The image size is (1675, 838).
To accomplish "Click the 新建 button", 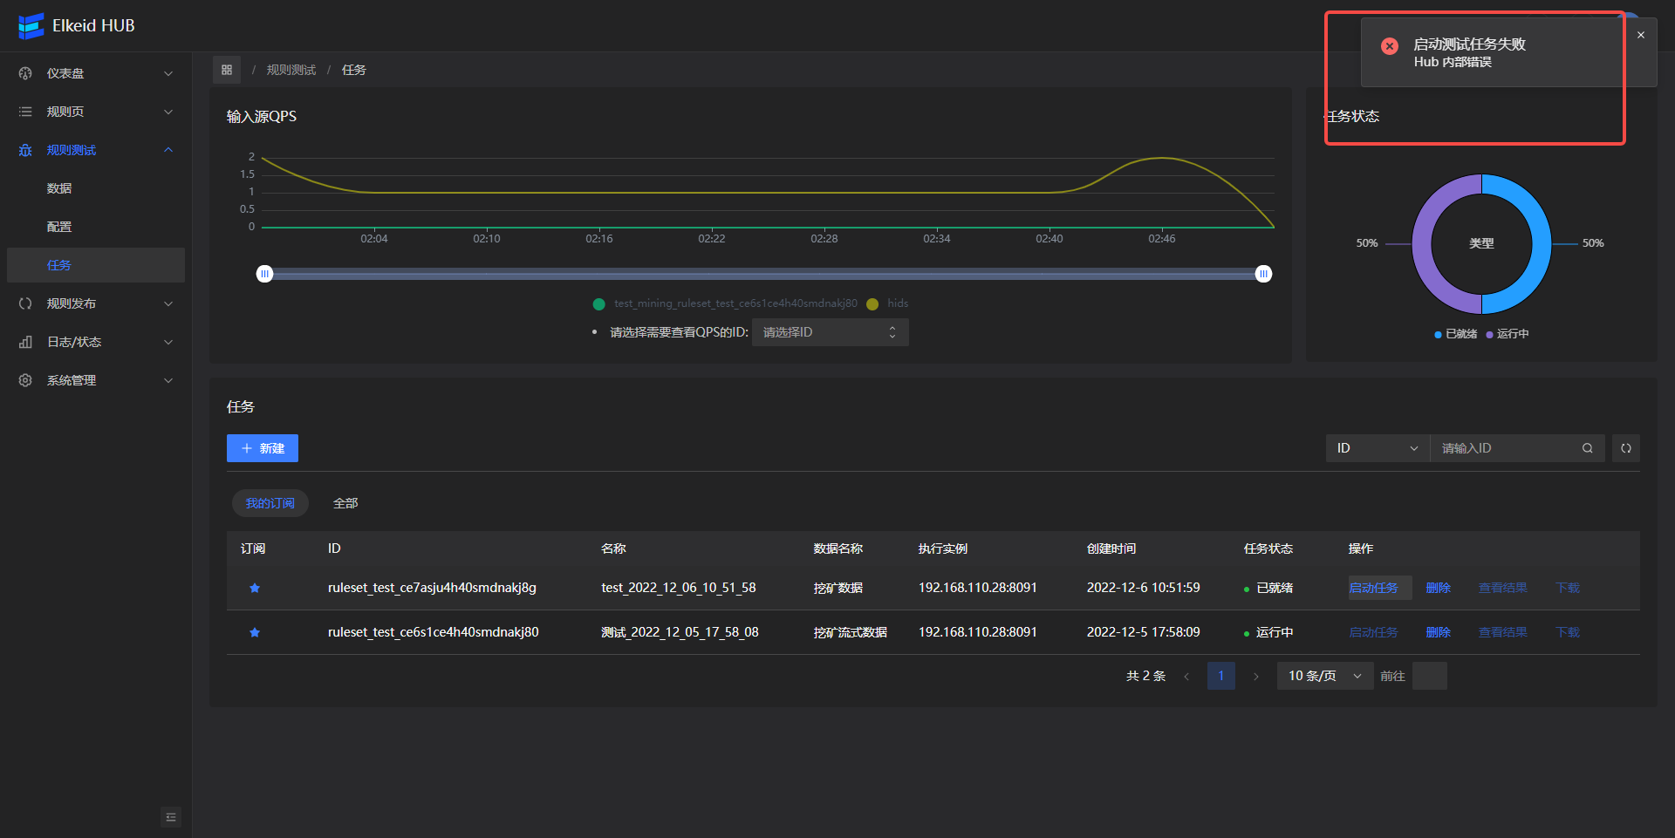I will [x=263, y=448].
